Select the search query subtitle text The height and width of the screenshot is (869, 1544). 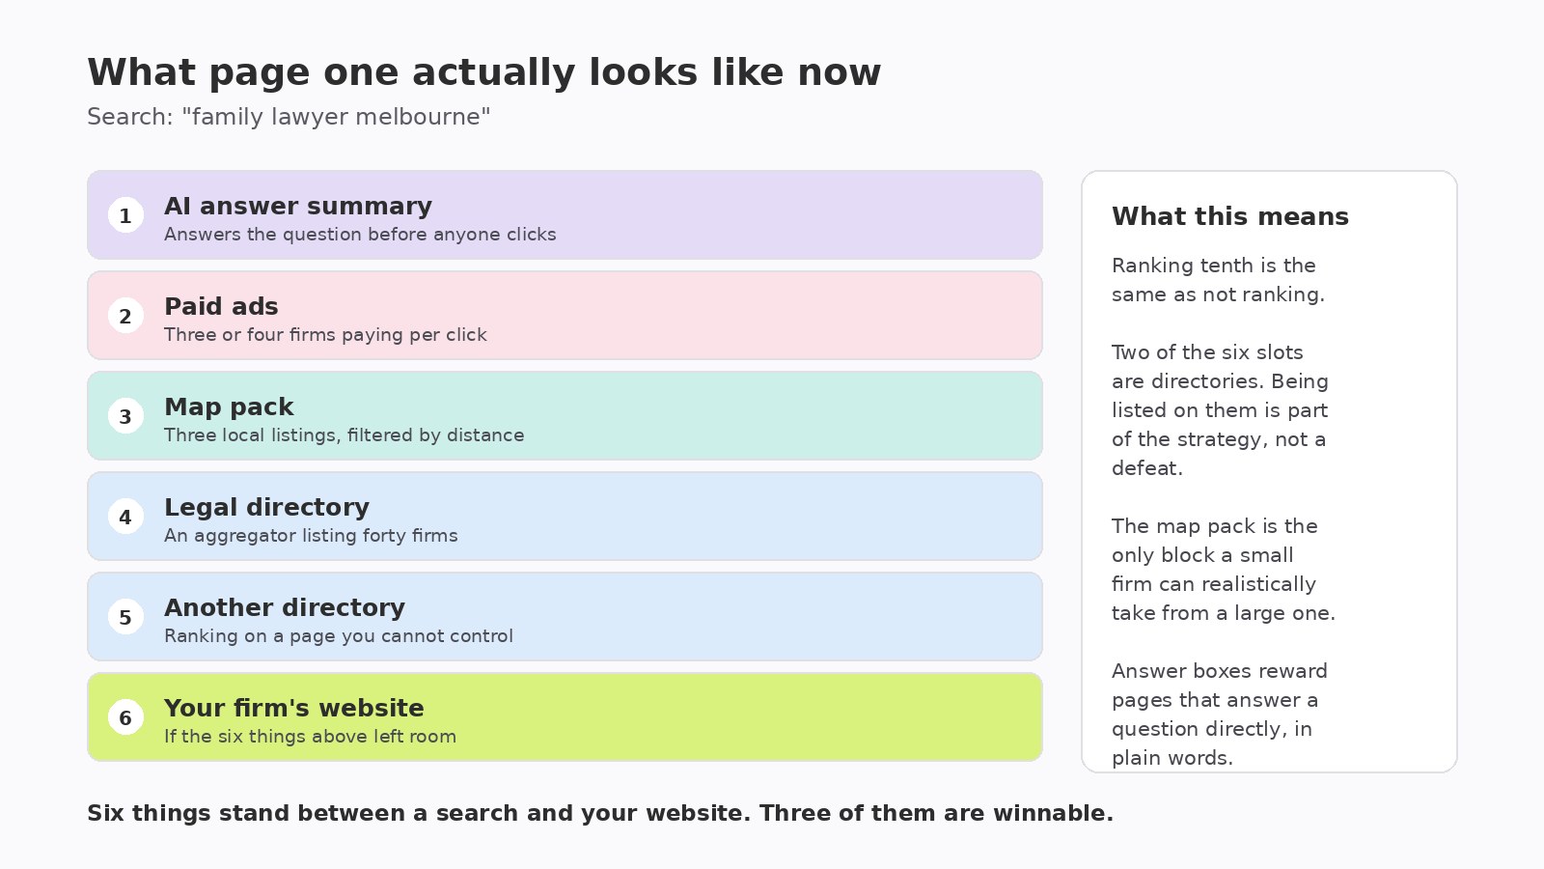click(x=289, y=117)
